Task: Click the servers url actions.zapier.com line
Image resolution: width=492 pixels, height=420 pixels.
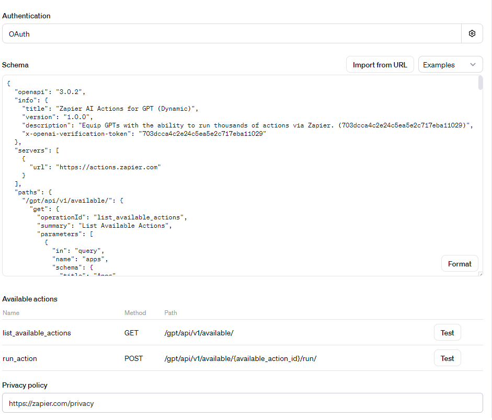Action: click(95, 167)
